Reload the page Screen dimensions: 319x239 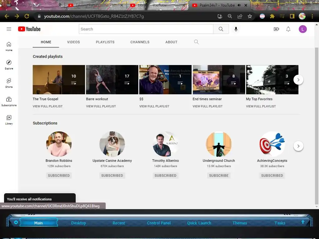click(27, 16)
